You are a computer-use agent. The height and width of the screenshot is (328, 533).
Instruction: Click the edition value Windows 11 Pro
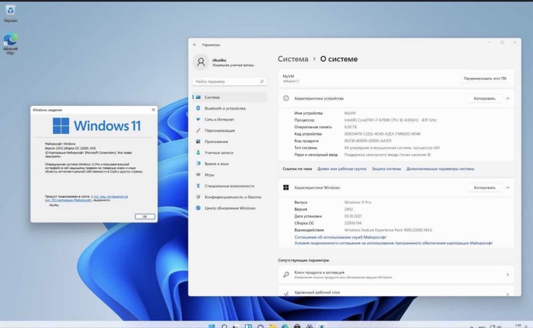coord(358,202)
